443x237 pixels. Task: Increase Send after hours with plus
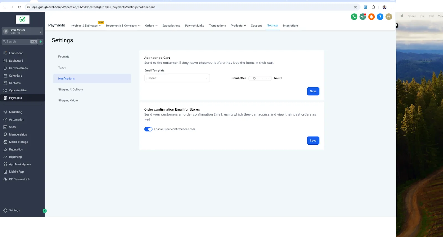[267, 78]
